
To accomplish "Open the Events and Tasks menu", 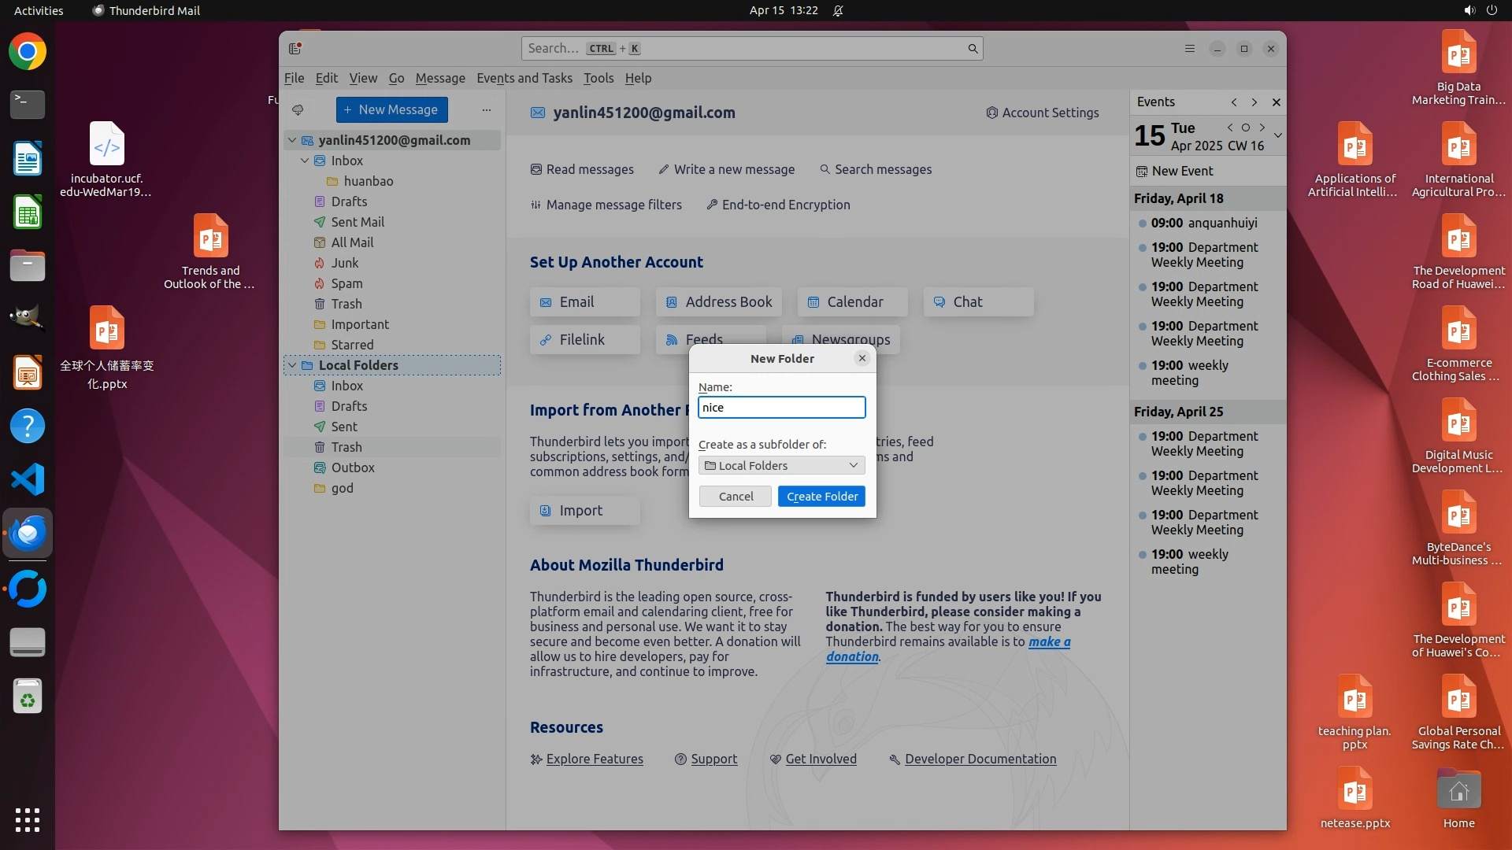I will coord(524,78).
